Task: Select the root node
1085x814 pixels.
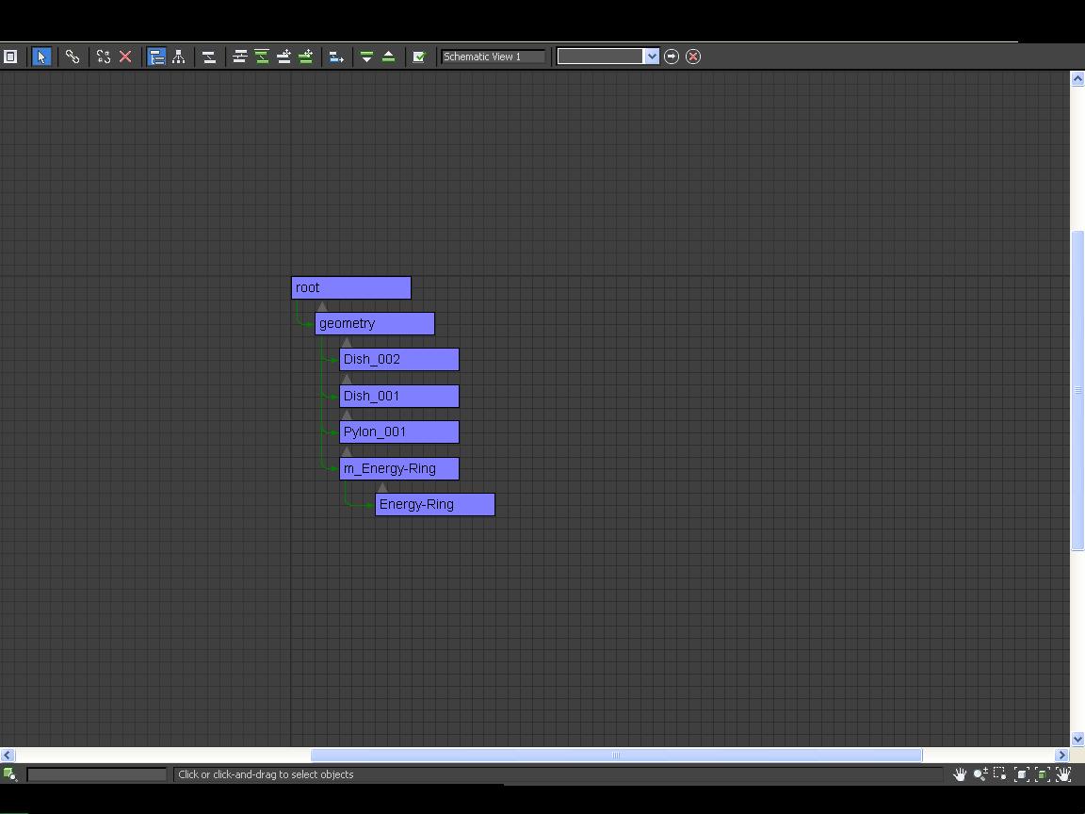Action: (350, 288)
